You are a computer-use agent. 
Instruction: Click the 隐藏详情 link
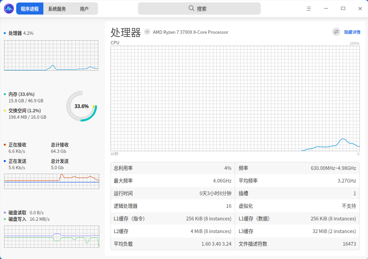352,32
